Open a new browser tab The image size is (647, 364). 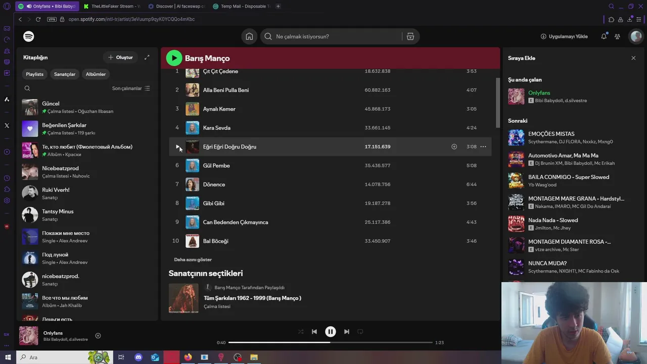pyautogui.click(x=278, y=6)
